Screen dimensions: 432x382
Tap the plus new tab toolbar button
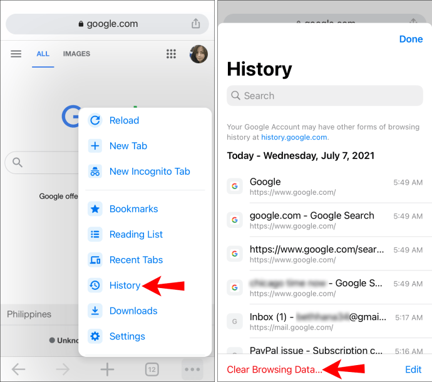[x=107, y=369]
